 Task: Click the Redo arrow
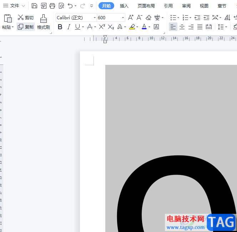pyautogui.click(x=82, y=6)
